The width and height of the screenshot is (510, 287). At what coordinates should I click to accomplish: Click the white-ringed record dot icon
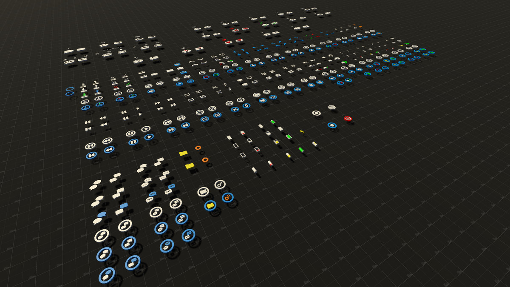[316, 113]
